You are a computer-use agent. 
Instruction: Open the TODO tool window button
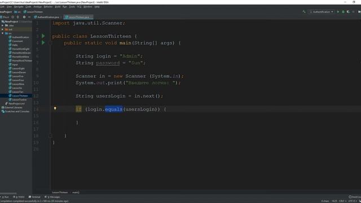pos(19,197)
